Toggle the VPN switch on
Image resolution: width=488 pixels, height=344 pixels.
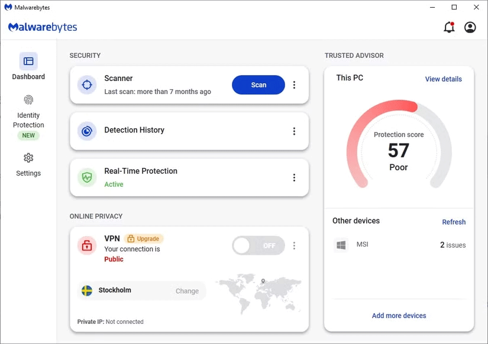(258, 245)
